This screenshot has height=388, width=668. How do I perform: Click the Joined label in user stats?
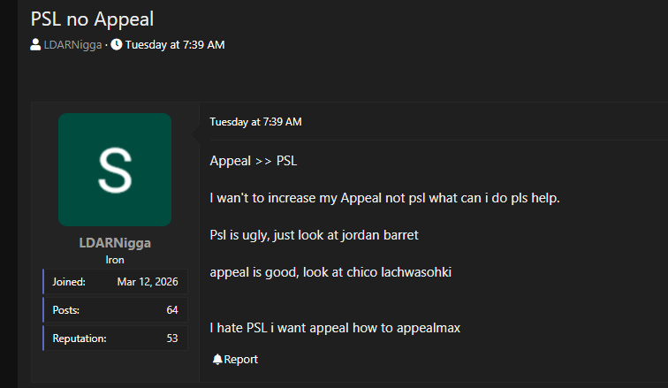coord(68,282)
